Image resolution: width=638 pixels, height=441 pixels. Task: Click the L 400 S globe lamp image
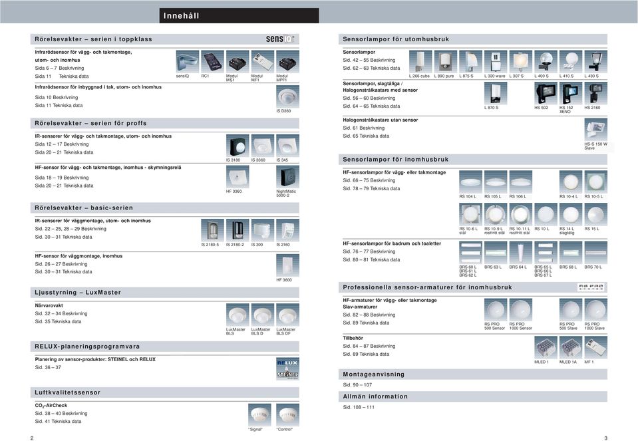point(546,62)
